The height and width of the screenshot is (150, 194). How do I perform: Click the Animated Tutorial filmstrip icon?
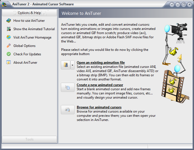click(9, 29)
